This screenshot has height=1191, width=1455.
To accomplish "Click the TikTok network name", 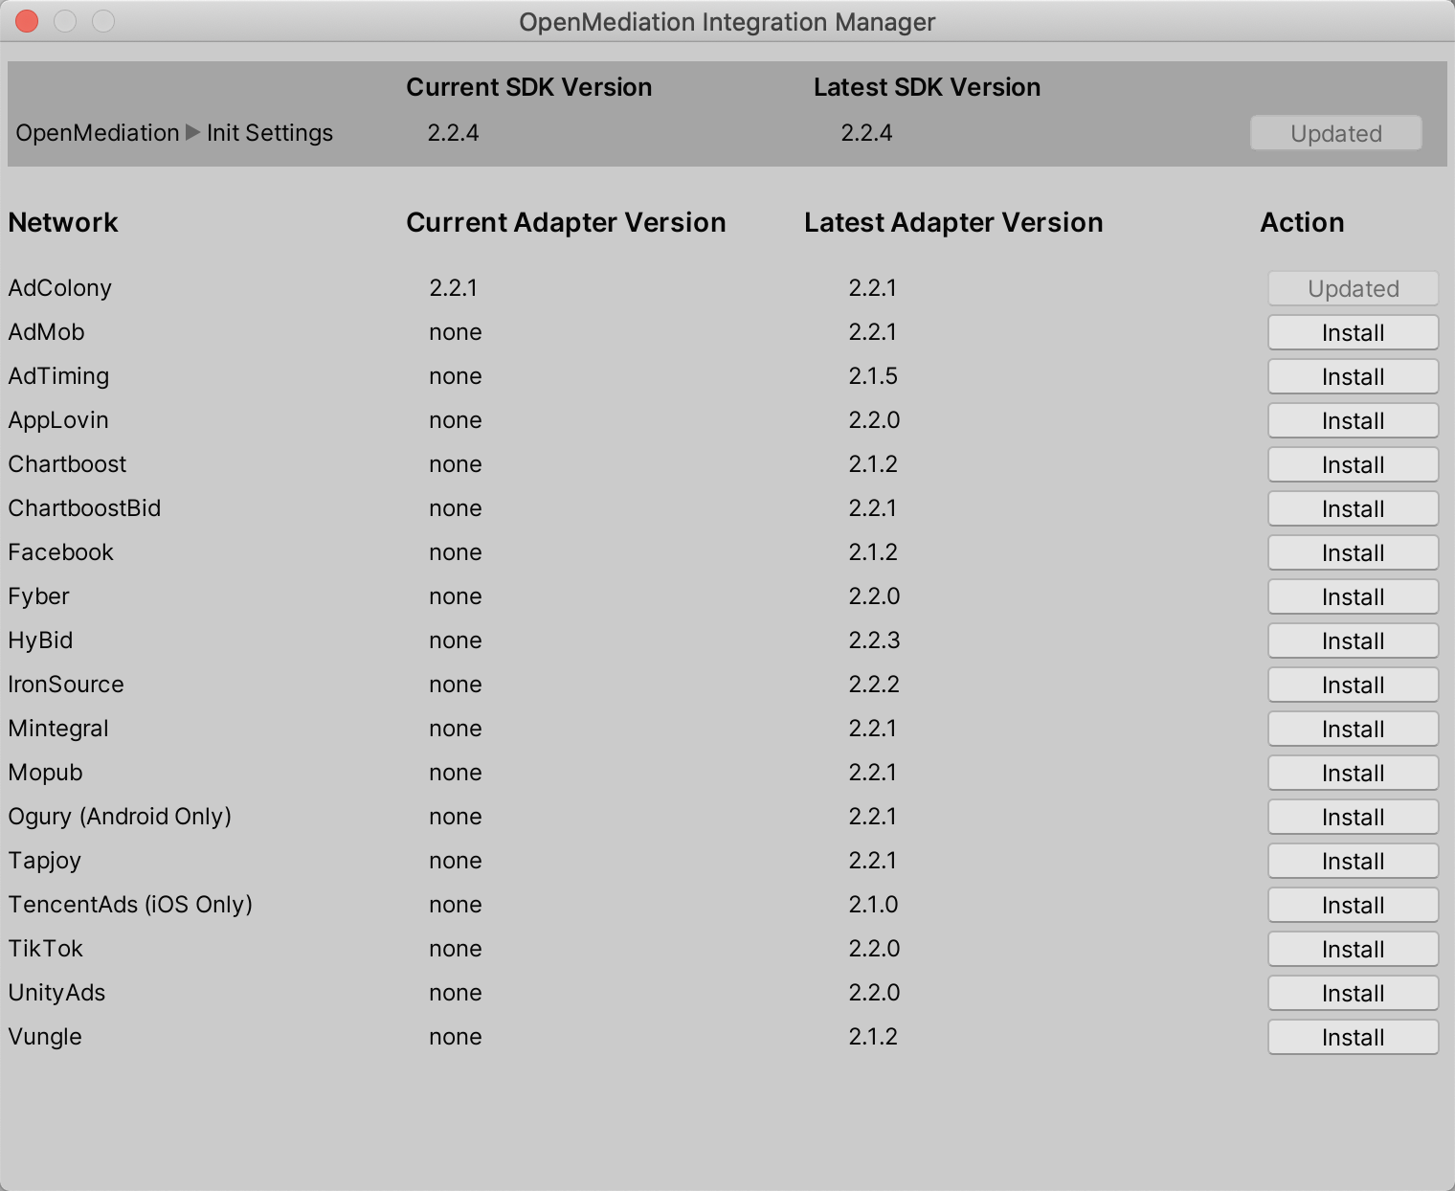I will 45,949.
